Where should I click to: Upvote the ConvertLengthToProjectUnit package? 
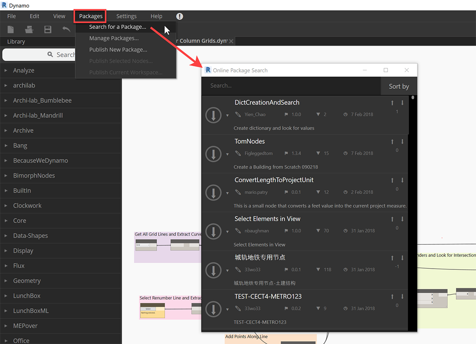(392, 181)
